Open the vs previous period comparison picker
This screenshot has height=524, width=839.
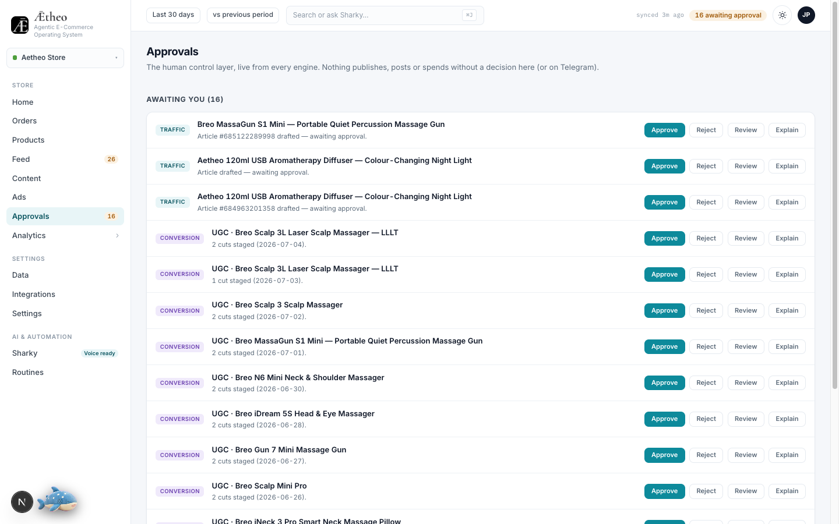pyautogui.click(x=243, y=15)
